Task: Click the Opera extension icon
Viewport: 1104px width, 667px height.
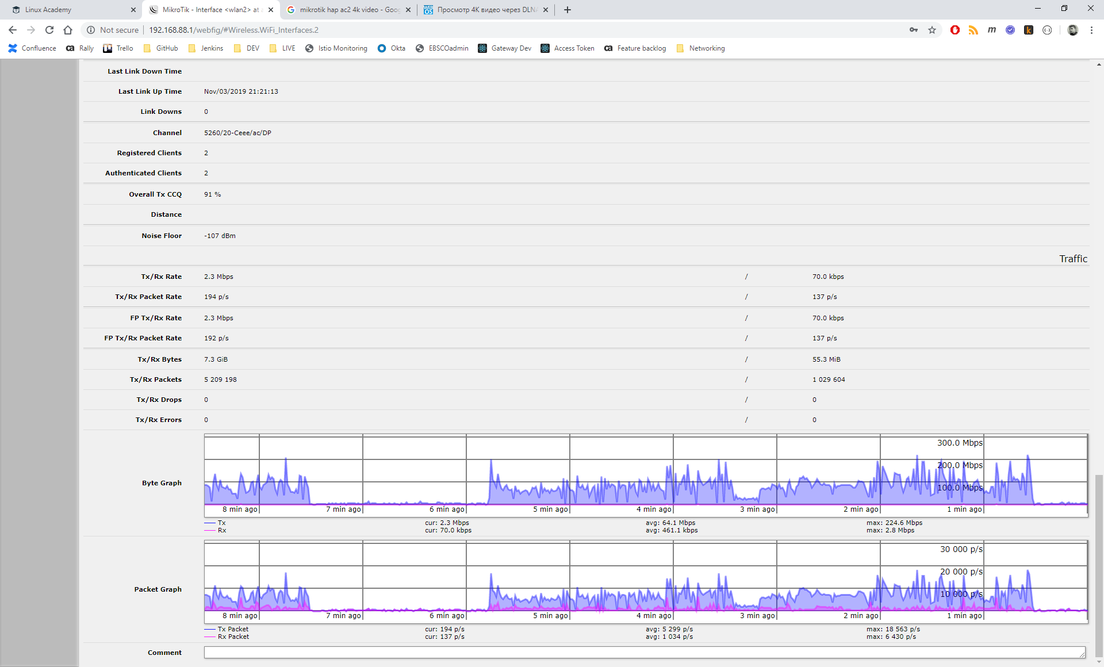Action: tap(955, 30)
